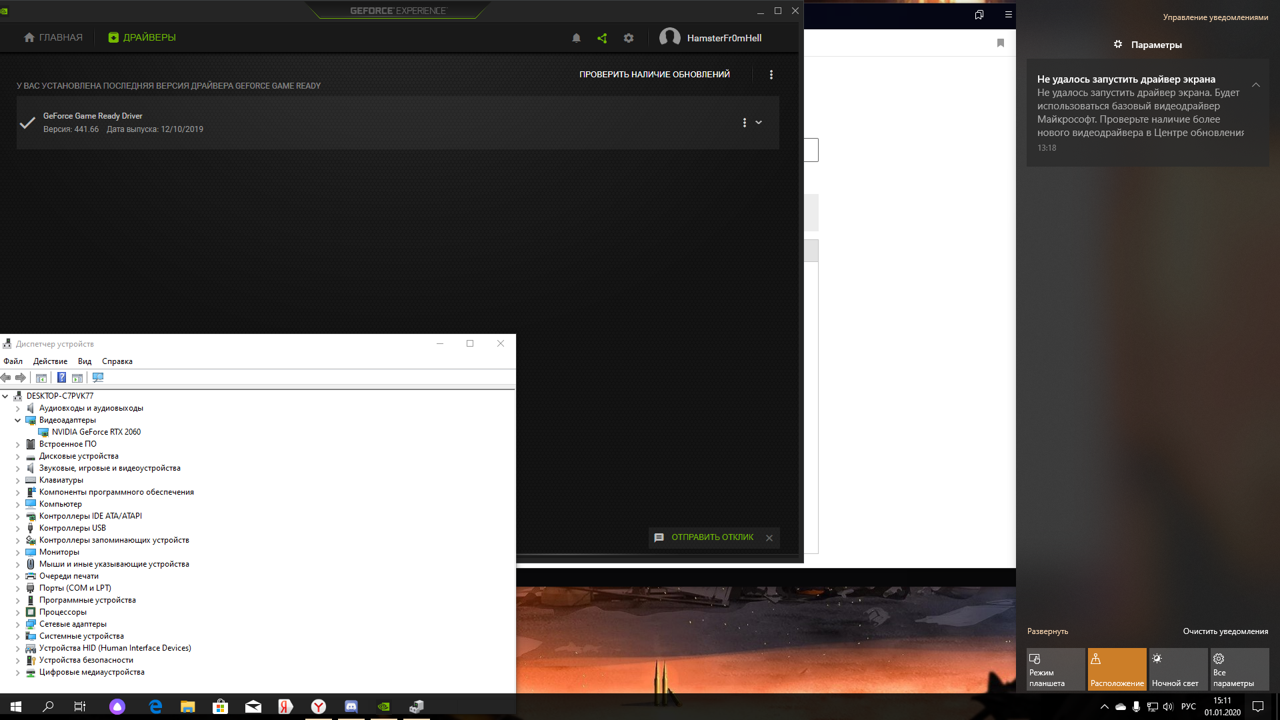Open the Вид menu
1280x720 pixels.
[85, 361]
